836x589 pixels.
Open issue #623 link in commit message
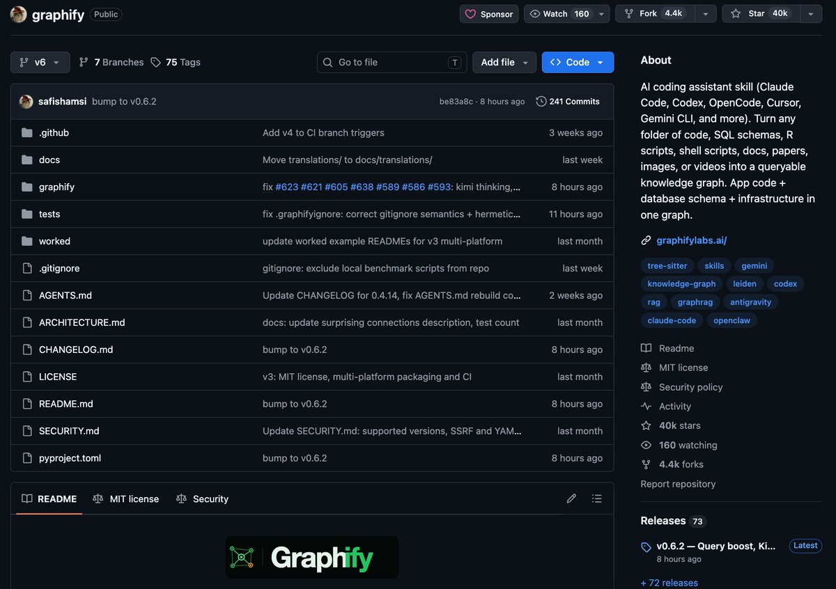pyautogui.click(x=286, y=187)
